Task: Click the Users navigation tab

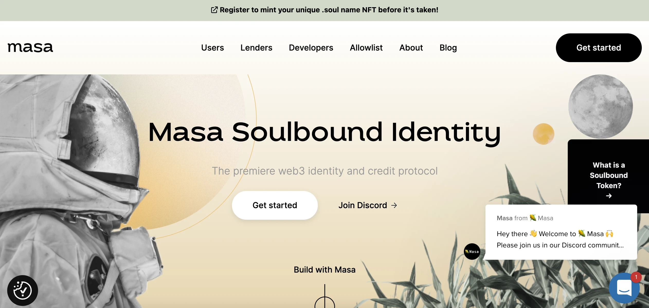Action: point(212,47)
